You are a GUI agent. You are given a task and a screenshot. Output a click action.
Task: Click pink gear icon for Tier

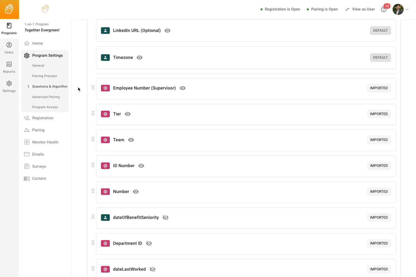point(105,114)
